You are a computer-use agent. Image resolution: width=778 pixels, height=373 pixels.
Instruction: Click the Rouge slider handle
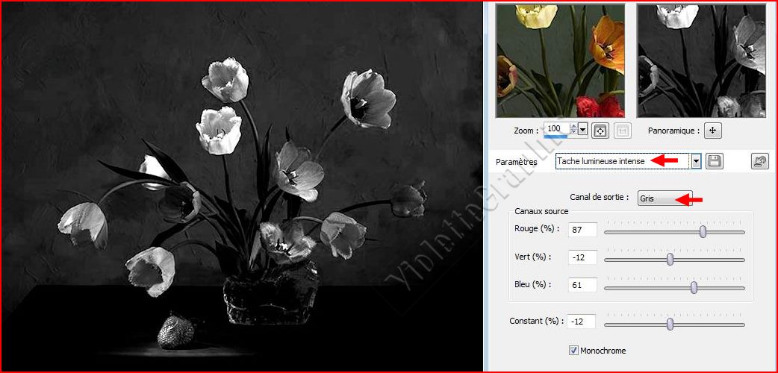coord(703,232)
